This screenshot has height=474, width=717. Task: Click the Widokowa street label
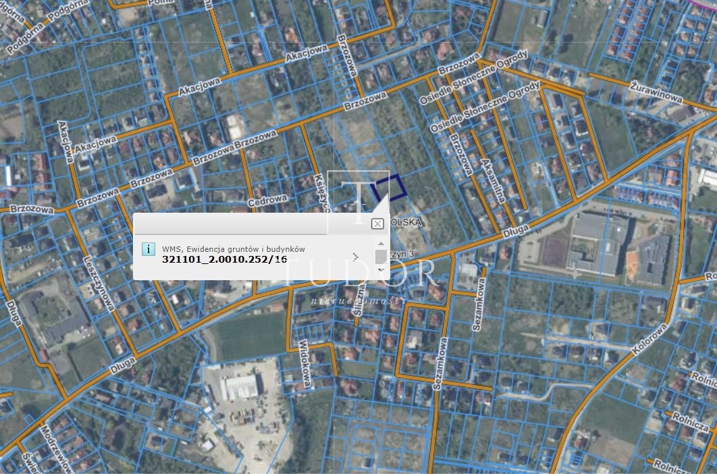point(305,364)
